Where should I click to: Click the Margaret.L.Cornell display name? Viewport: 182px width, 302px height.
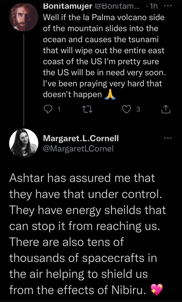pyautogui.click(x=81, y=138)
